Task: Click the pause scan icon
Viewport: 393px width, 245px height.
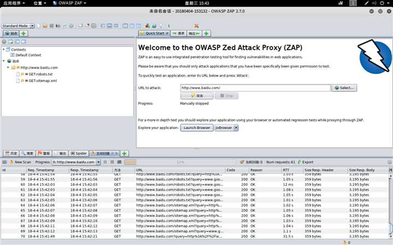Action: [x=105, y=162]
